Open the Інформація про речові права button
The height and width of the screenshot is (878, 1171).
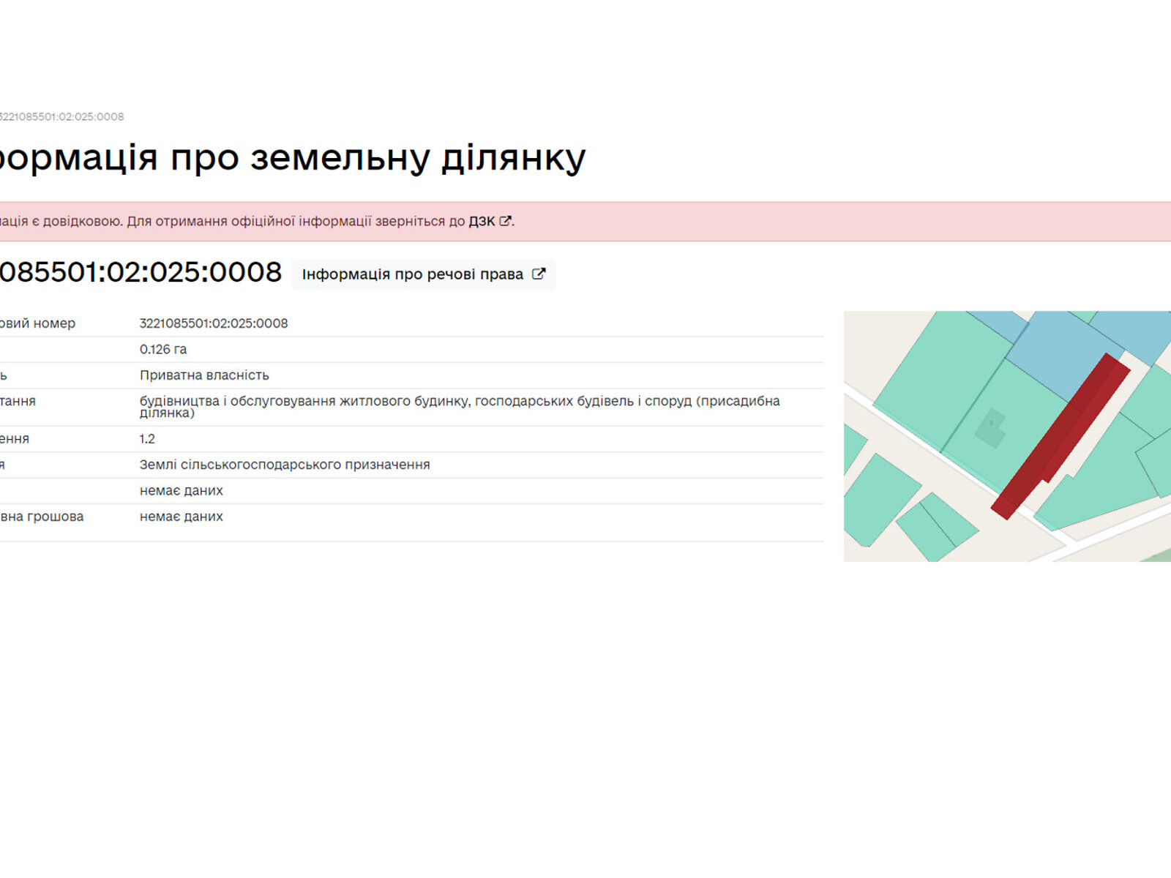(x=423, y=274)
